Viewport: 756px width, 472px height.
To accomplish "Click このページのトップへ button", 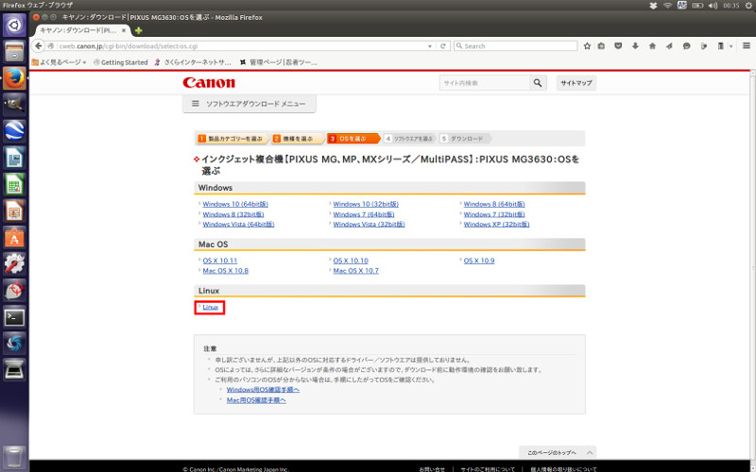I will click(x=558, y=453).
